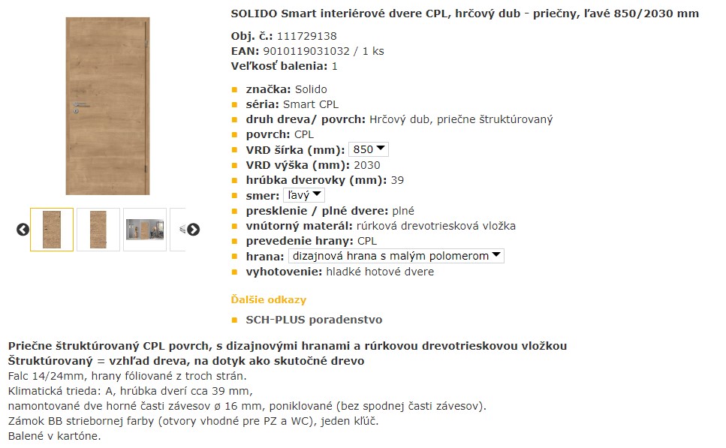
Task: Open the SCH-PLUS poradenstvo link
Action: click(x=314, y=320)
